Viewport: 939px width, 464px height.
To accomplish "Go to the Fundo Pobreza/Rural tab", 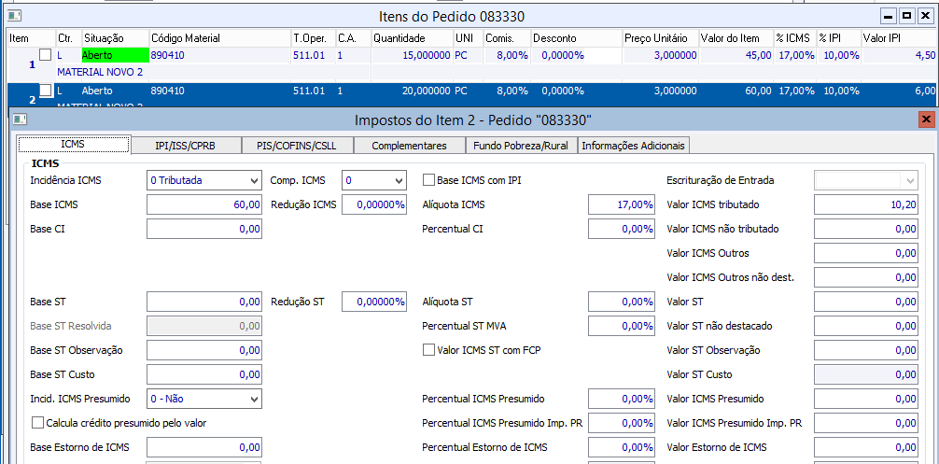I will point(521,146).
